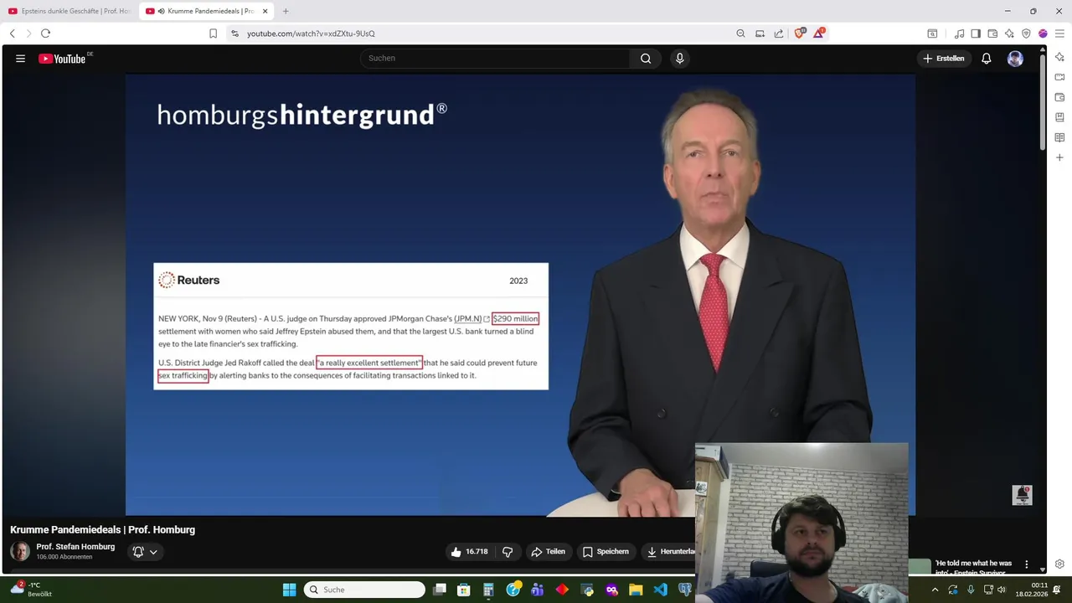Toggle the browser sidebar panel
The image size is (1072, 603).
(x=976, y=33)
